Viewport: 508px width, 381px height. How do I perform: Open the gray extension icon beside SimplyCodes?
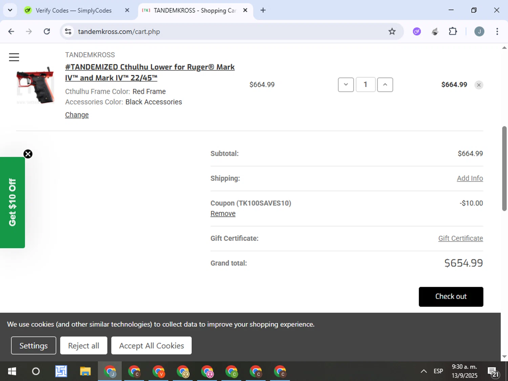point(435,31)
